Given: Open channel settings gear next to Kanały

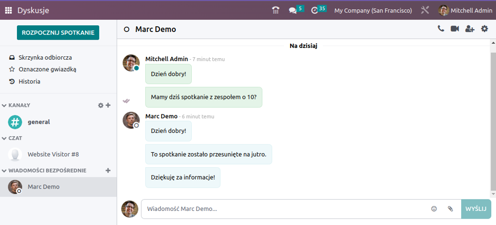Looking at the screenshot, I should (x=101, y=105).
